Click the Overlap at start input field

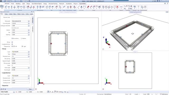[x=21, y=80]
